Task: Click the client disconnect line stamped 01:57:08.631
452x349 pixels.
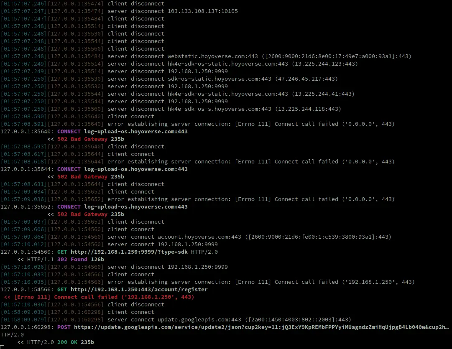Action: click(x=82, y=184)
